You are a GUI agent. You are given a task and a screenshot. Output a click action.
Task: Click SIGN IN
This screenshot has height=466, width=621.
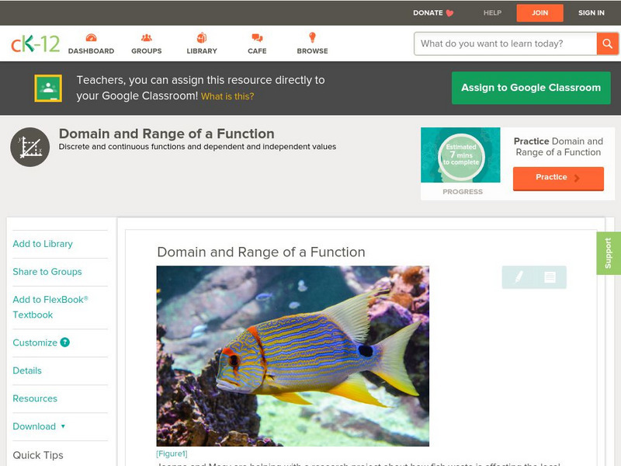click(592, 13)
